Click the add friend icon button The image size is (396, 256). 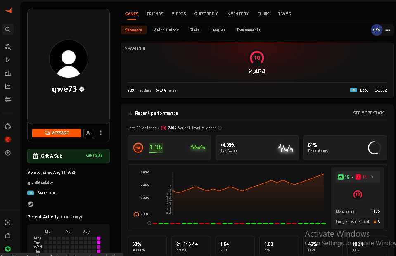pos(89,133)
